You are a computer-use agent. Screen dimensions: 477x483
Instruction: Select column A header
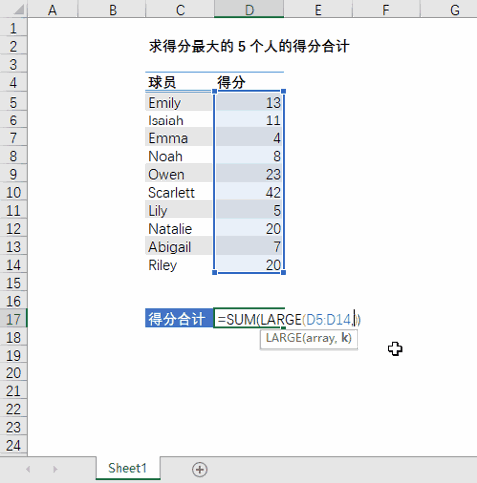pyautogui.click(x=53, y=9)
